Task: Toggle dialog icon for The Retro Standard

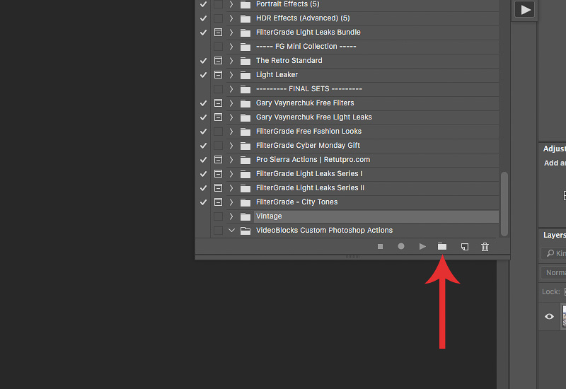Action: point(218,61)
